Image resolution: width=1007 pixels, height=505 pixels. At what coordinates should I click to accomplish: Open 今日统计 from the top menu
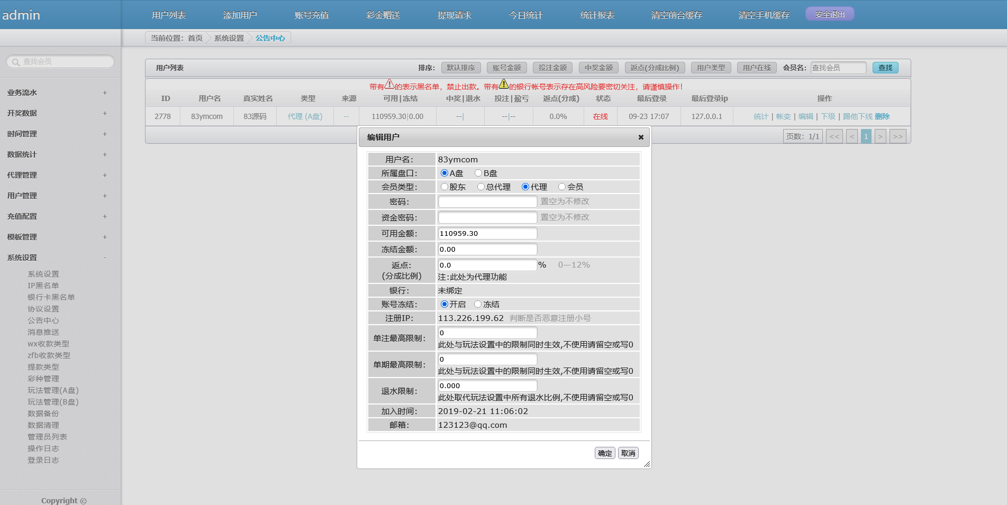[x=525, y=15]
